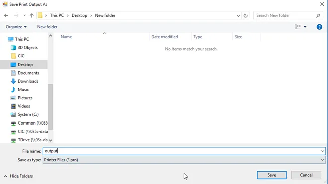Open the Save as type dropdown
The image size is (328, 184).
pyautogui.click(x=184, y=160)
